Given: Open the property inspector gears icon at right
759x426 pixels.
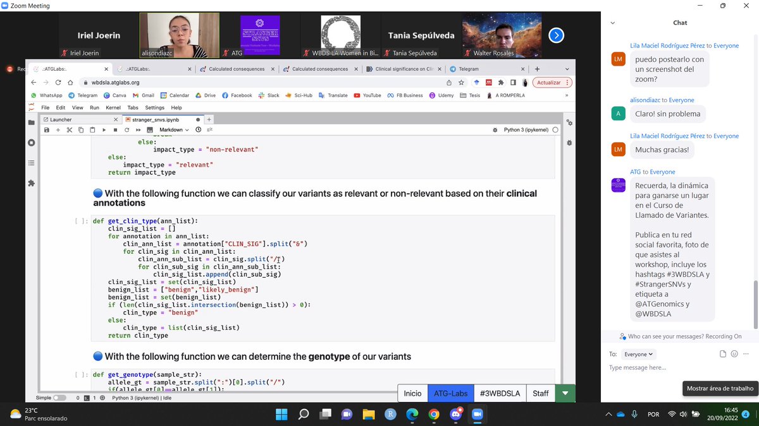Looking at the screenshot, I should click(569, 122).
